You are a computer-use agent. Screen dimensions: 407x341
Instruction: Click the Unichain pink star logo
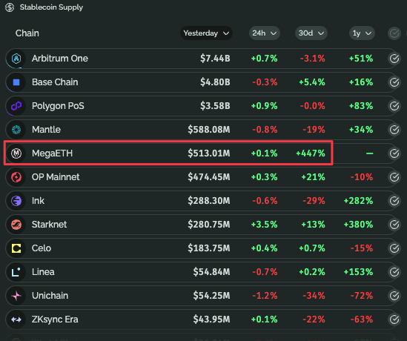click(16, 296)
